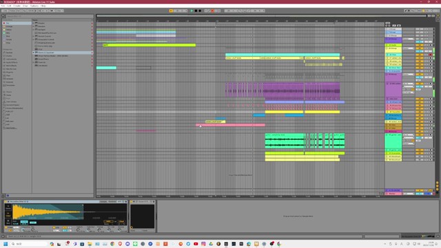Image resolution: width=441 pixels, height=248 pixels.
Task: Arm the Arrangement Record circle button
Action: pyautogui.click(x=200, y=11)
